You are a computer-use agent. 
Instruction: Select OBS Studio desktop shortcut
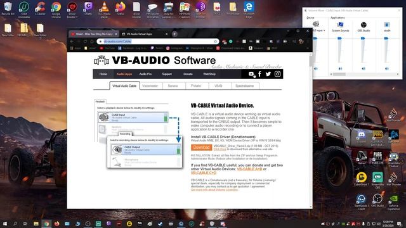coord(377,200)
